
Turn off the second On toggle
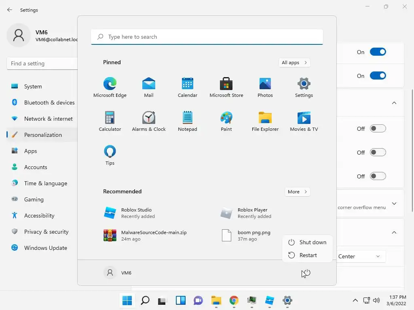click(x=378, y=75)
